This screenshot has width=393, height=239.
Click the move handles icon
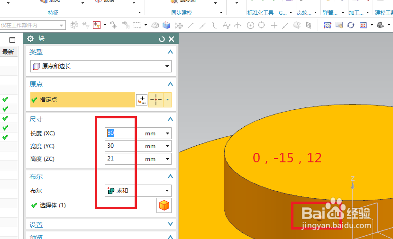(x=179, y=25)
